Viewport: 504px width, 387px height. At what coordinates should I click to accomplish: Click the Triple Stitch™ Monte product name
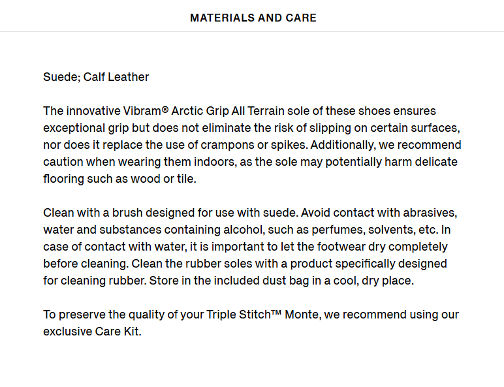pos(262,315)
